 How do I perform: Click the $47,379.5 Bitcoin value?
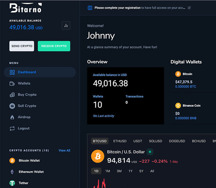click(184, 82)
